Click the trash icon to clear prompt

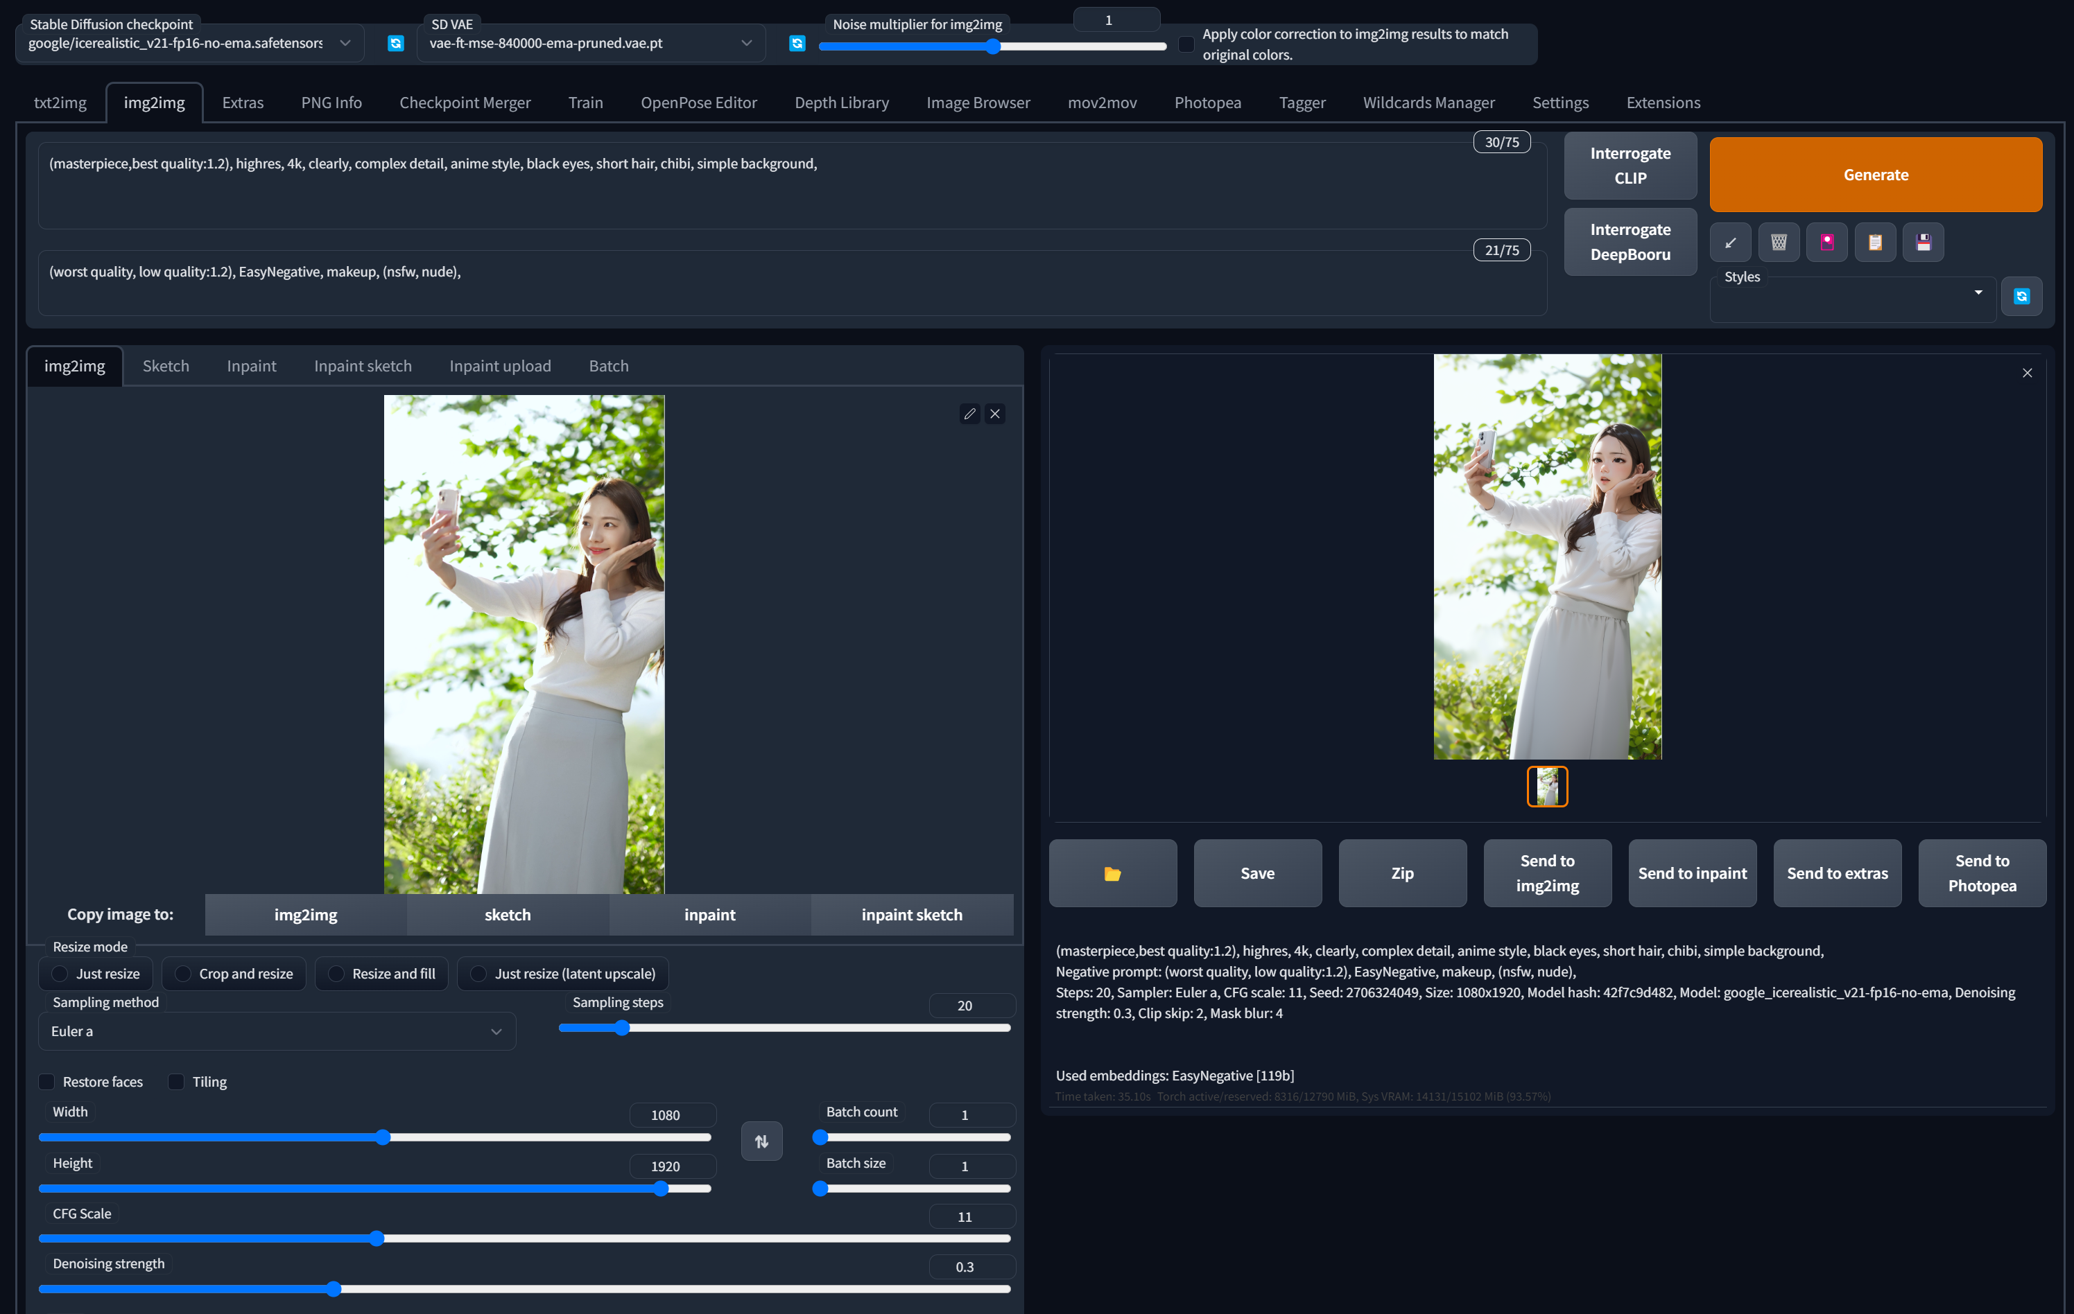[1778, 243]
